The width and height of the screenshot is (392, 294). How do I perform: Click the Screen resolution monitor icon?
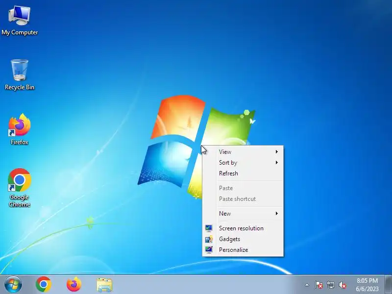pos(209,228)
